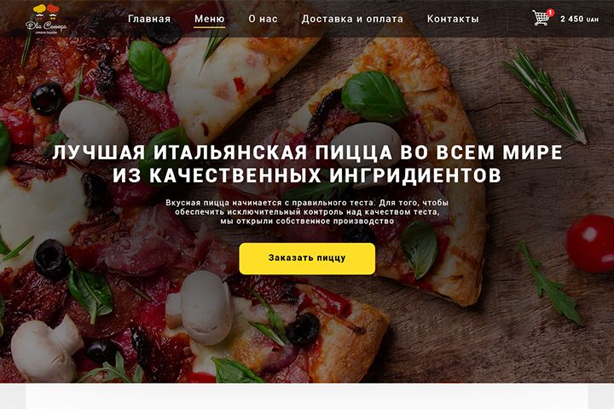Click the 'Лучшая итальянская пицца' headline line
This screenshot has height=409, width=614.
[x=307, y=153]
